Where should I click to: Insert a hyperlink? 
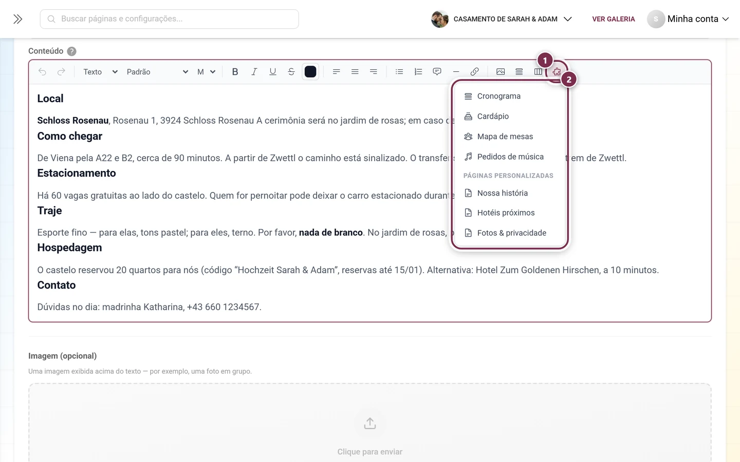[x=475, y=72]
